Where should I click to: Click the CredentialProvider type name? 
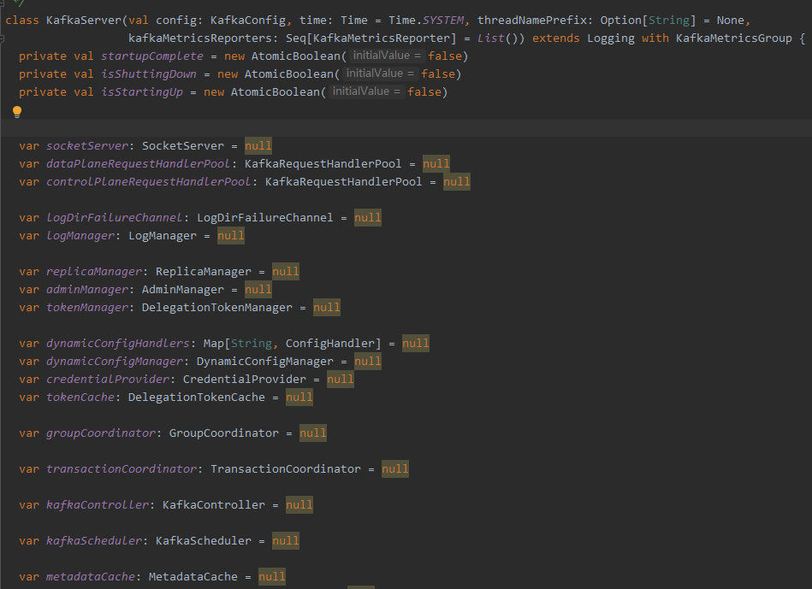pyautogui.click(x=244, y=379)
